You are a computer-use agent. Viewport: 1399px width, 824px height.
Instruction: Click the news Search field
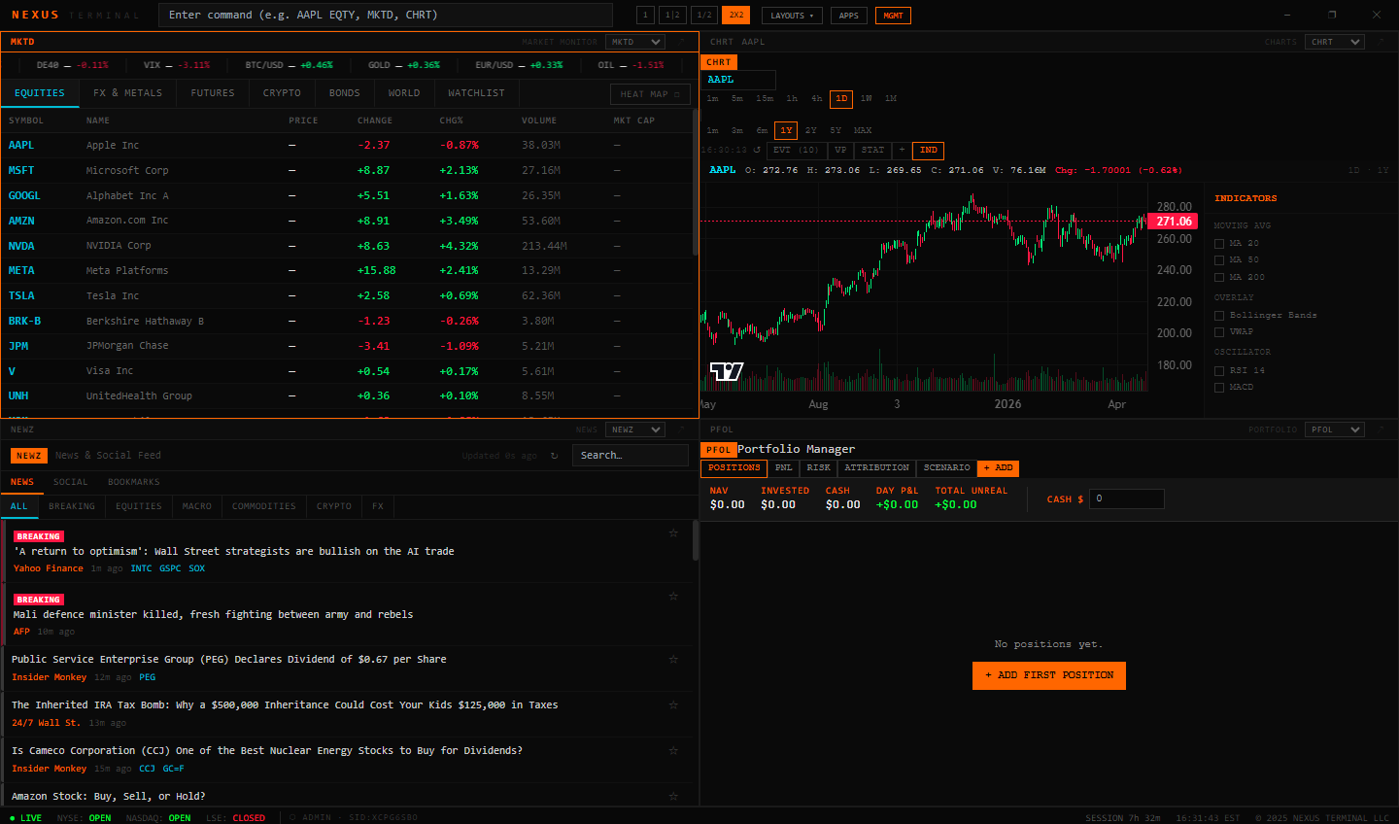click(x=631, y=455)
